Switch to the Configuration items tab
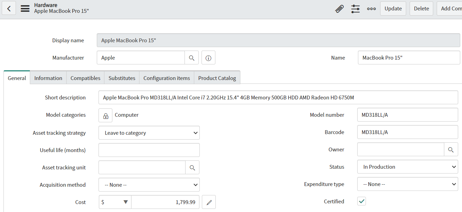 click(x=167, y=78)
